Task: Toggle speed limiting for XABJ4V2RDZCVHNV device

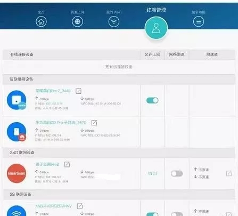Action: tap(177, 214)
